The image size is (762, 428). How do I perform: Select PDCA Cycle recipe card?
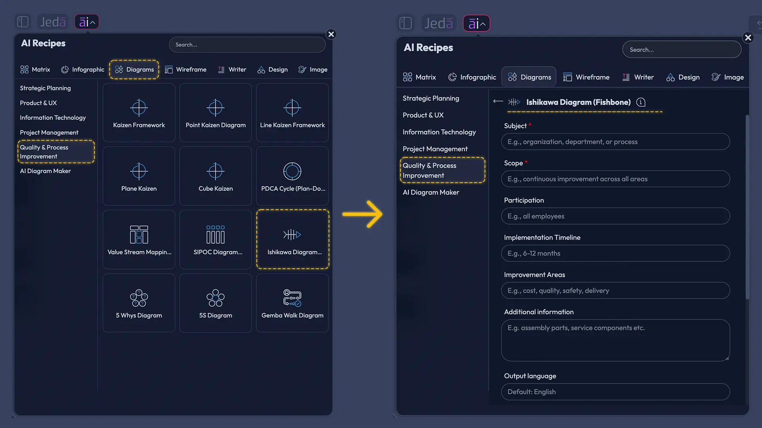point(292,176)
